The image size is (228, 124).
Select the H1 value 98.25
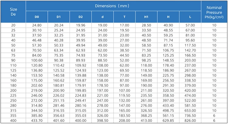(146, 60)
